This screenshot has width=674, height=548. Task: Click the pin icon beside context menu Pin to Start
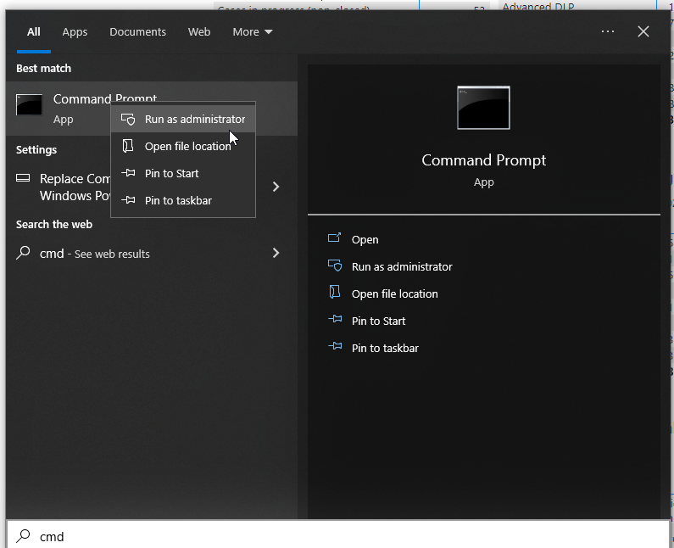128,173
